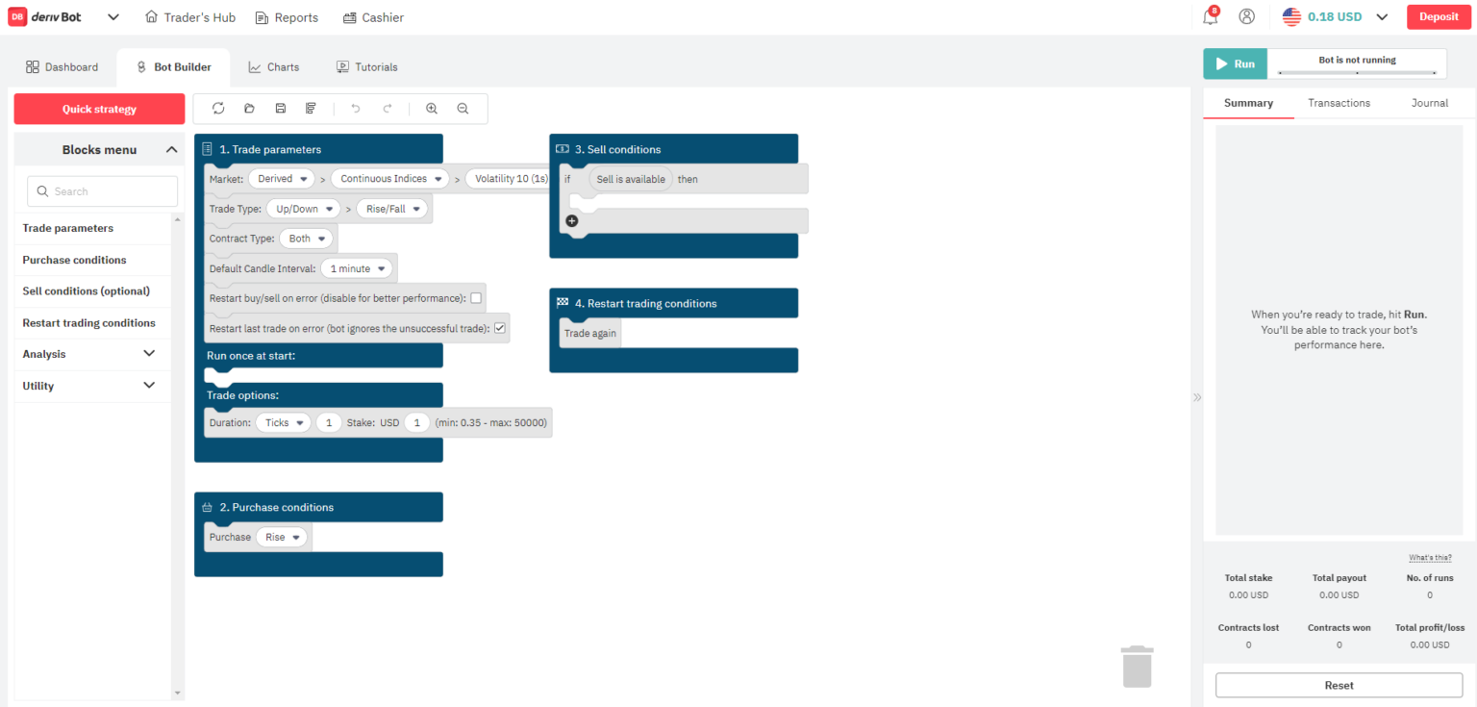This screenshot has width=1477, height=707.
Task: Zoom in on the workspace
Action: pyautogui.click(x=432, y=109)
